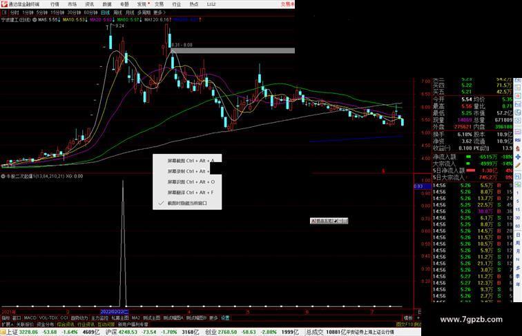Viewport: 522px width, 336px height.
Task: Select the 多周期 multi-period tab
Action: (x=144, y=12)
